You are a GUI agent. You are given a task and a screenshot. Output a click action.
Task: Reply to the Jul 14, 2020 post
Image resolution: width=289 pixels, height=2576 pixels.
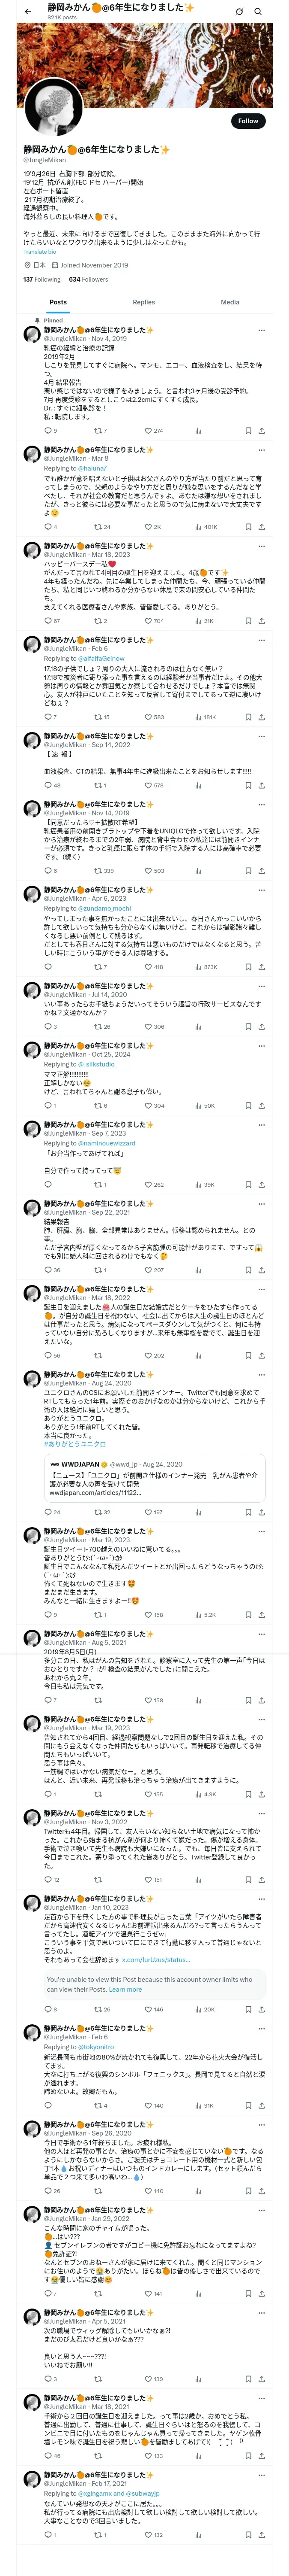47,1027
